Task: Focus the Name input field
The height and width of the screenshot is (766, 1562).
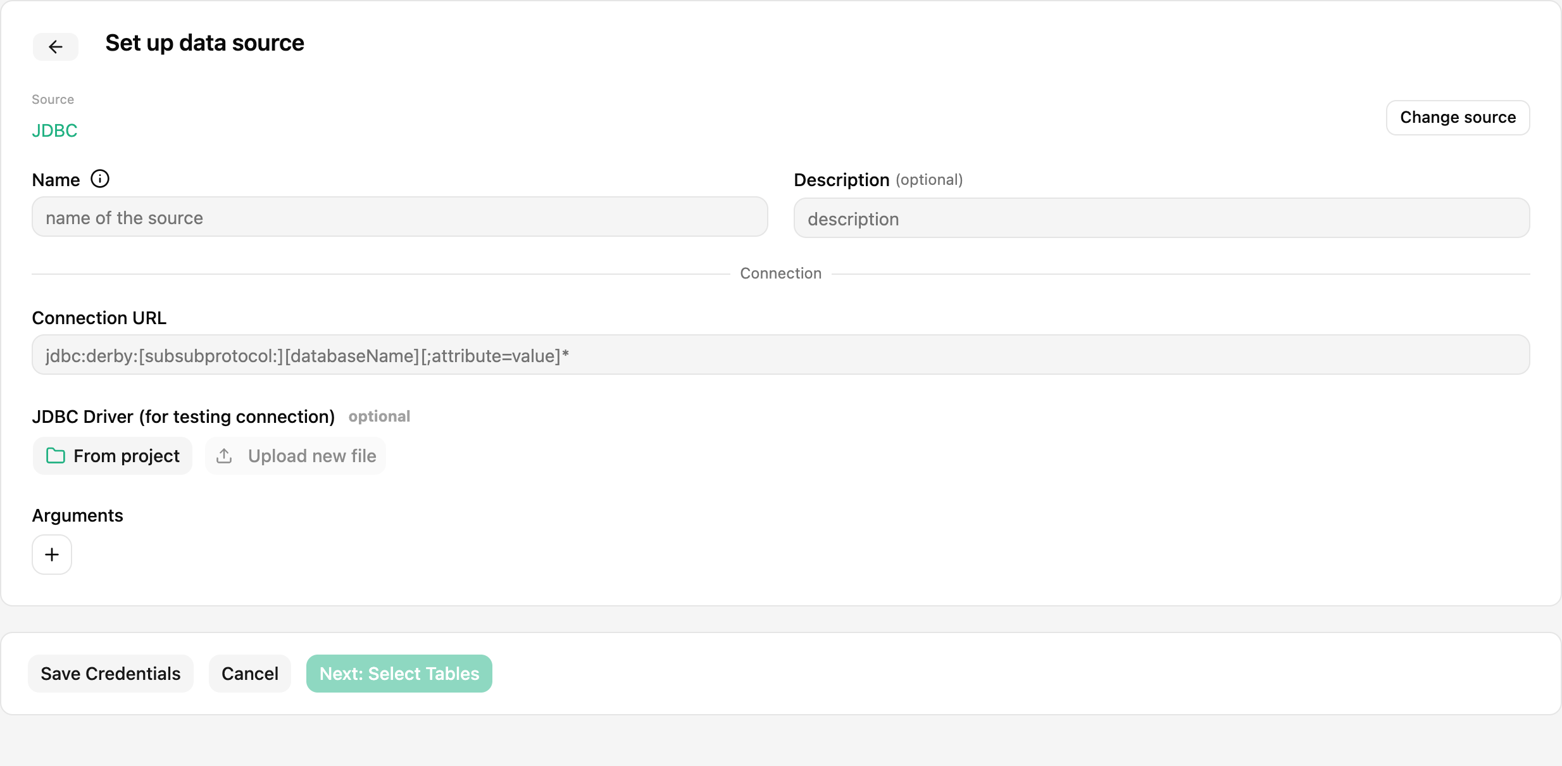Action: (400, 217)
